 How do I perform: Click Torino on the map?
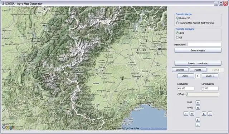pos(103,68)
